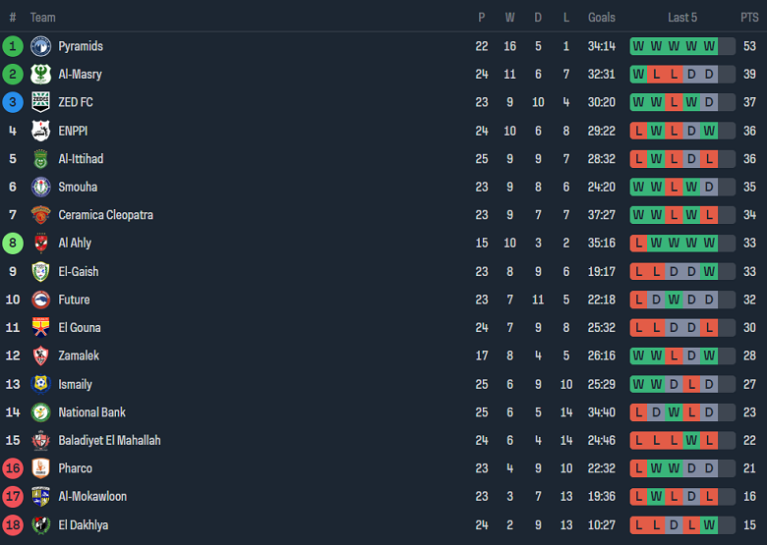This screenshot has height=545, width=767.
Task: Click the ZED FC crest icon
Action: coord(40,102)
